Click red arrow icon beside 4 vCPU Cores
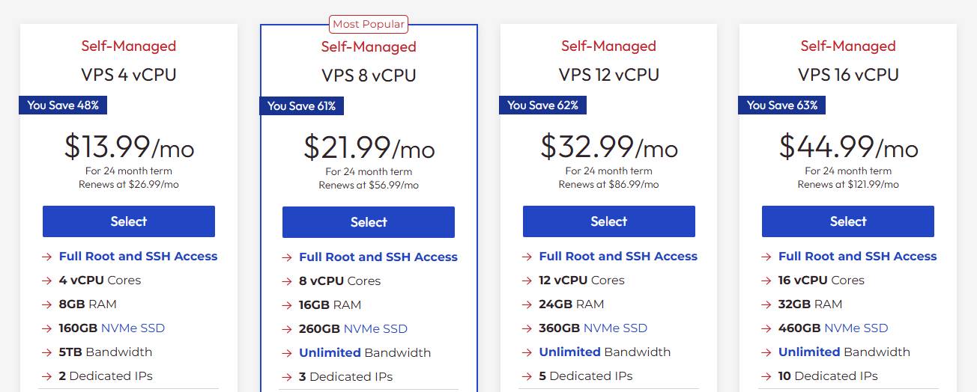The image size is (977, 392). click(46, 281)
